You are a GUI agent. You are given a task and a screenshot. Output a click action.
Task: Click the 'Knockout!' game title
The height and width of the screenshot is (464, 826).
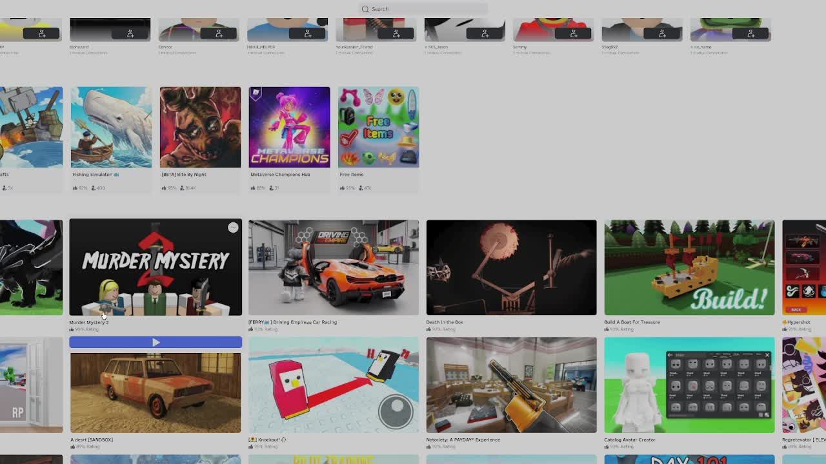(x=267, y=440)
